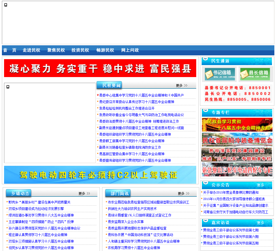Select the 民权要闻 tab header

coord(109,85)
